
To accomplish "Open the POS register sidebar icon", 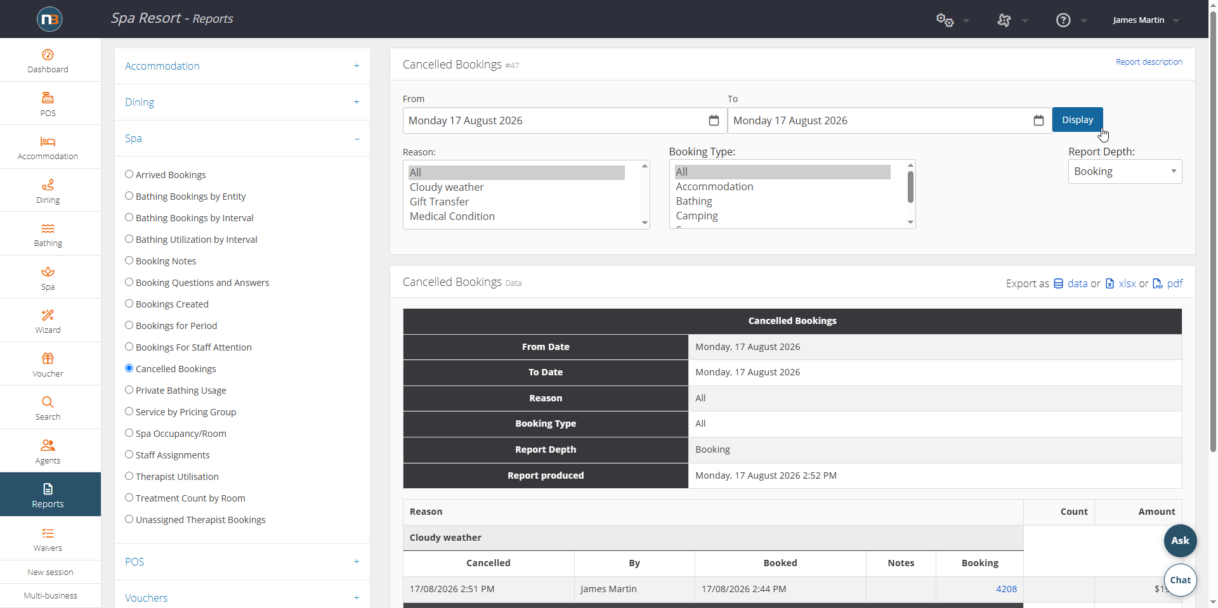I will 48,98.
